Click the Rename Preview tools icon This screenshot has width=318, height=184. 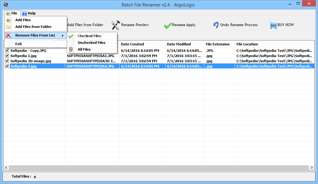(115, 25)
